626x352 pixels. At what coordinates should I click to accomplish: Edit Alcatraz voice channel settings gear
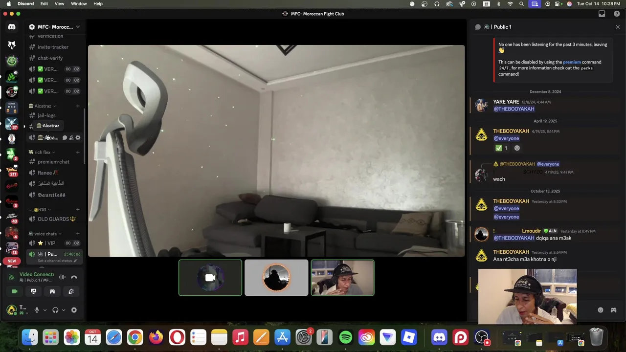click(x=78, y=138)
